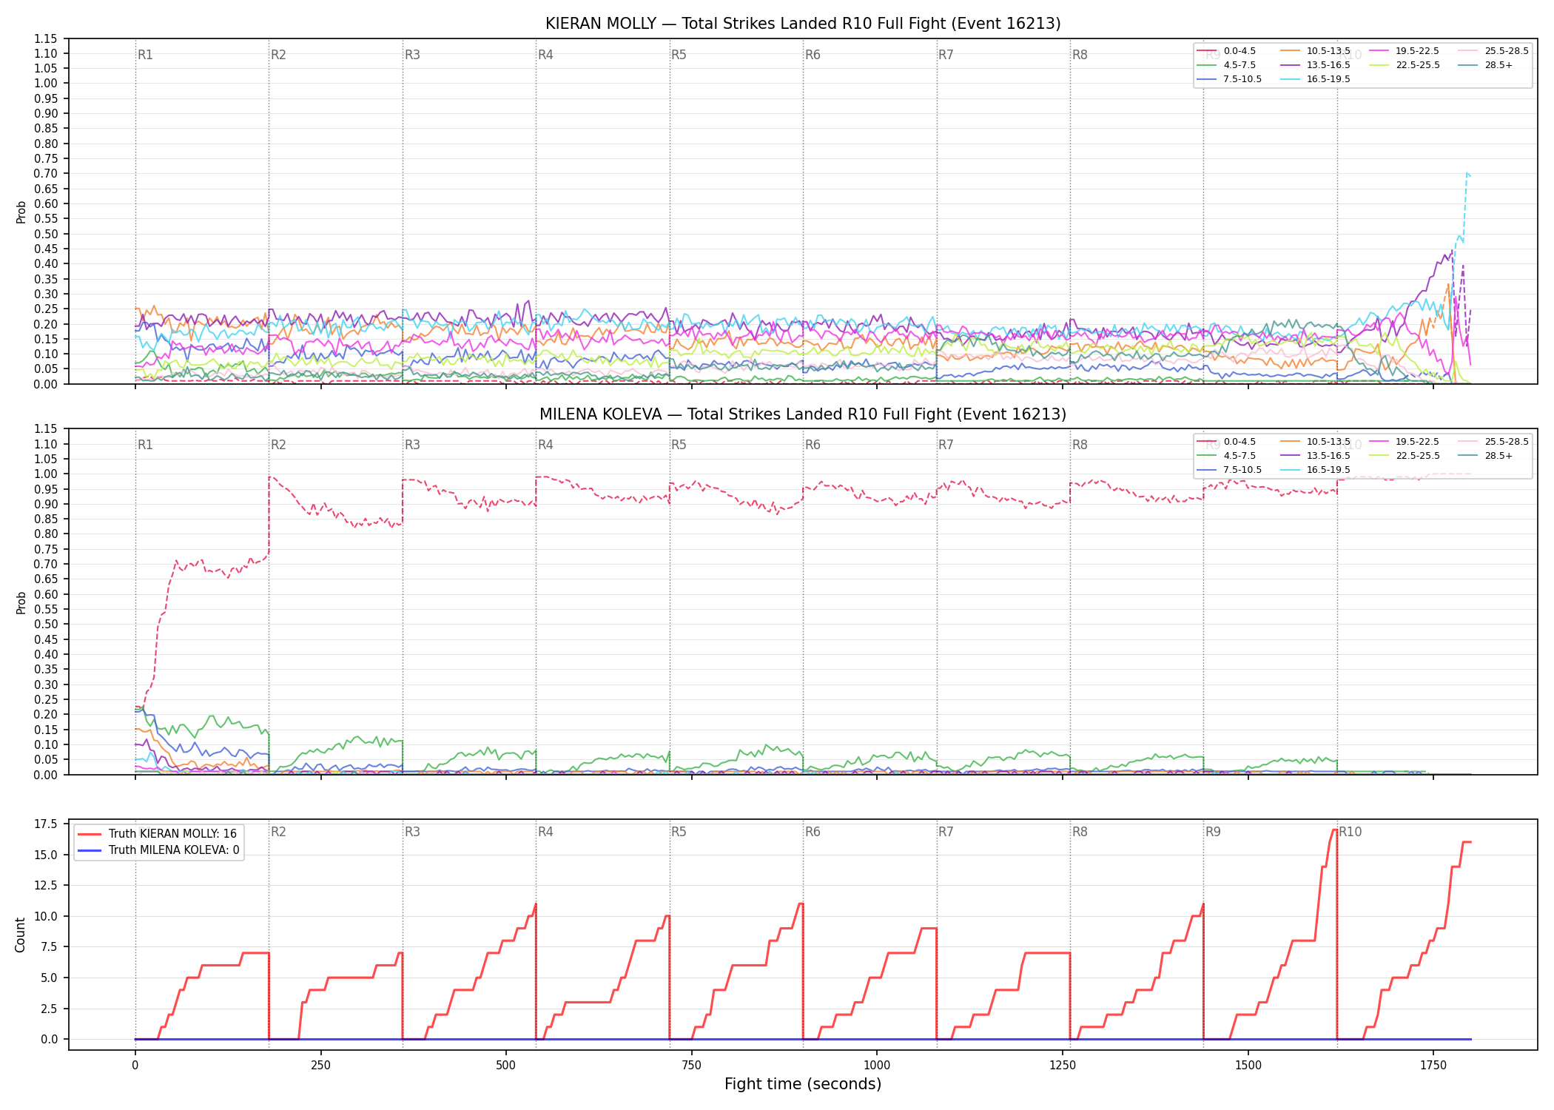Click the '1500' x-axis tick label
The width and height of the screenshot is (1554, 1110).
click(1248, 1066)
